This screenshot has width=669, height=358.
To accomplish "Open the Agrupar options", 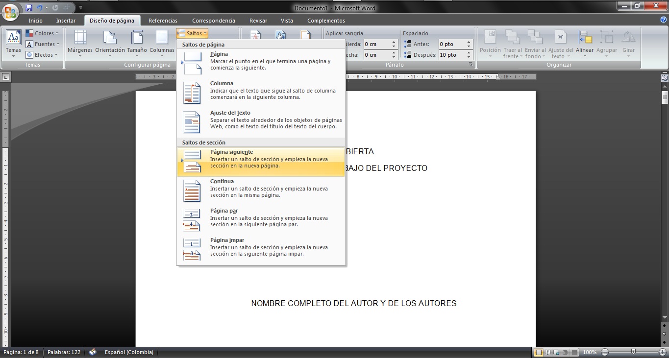I will [607, 43].
